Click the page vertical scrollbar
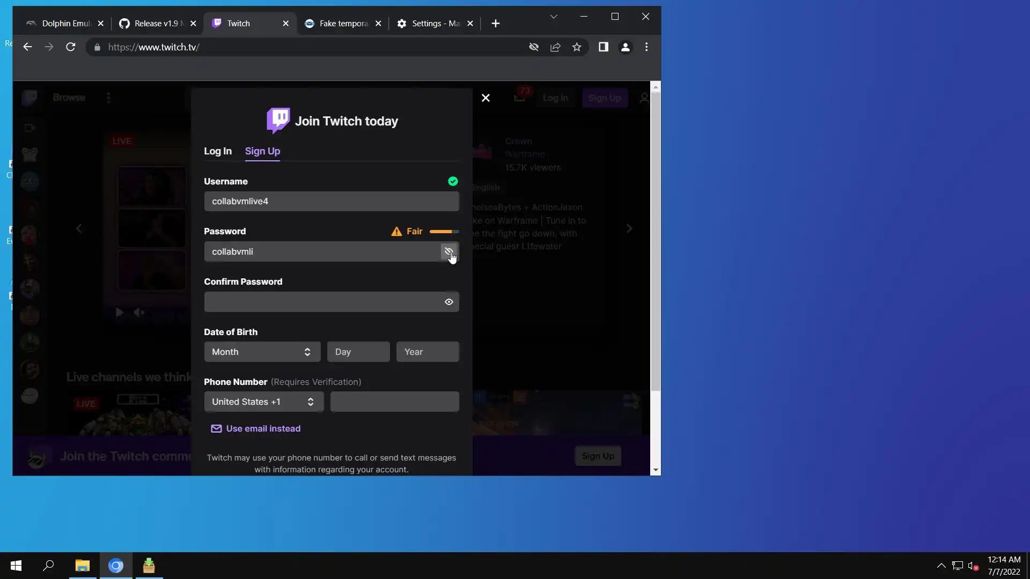The height and width of the screenshot is (579, 1030). 655,241
